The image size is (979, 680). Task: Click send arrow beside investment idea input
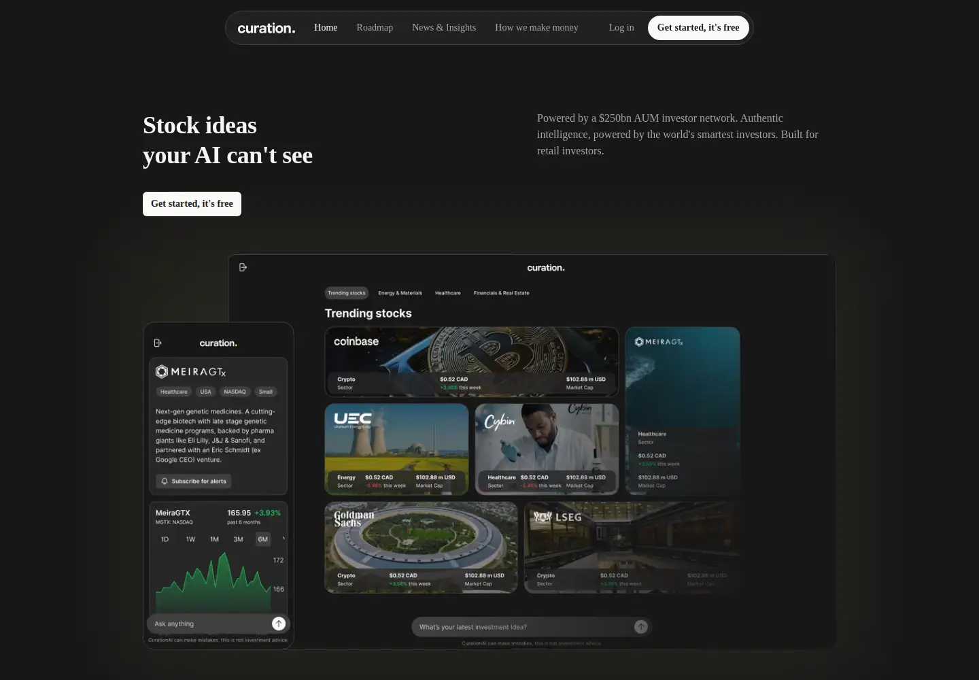click(x=641, y=627)
